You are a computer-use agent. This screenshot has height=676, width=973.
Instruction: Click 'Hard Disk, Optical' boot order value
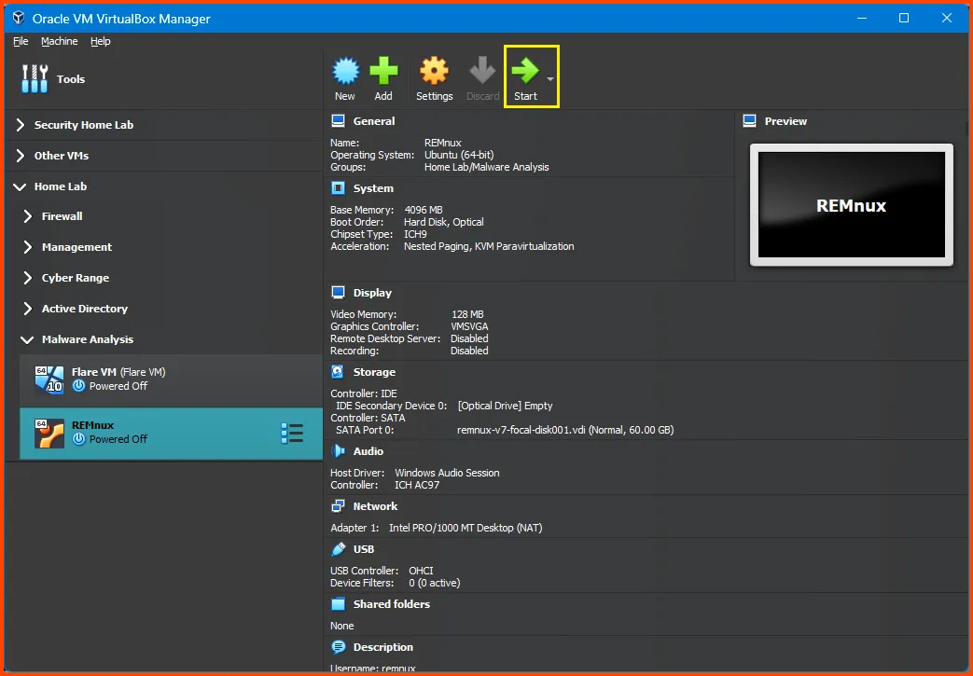pos(444,222)
